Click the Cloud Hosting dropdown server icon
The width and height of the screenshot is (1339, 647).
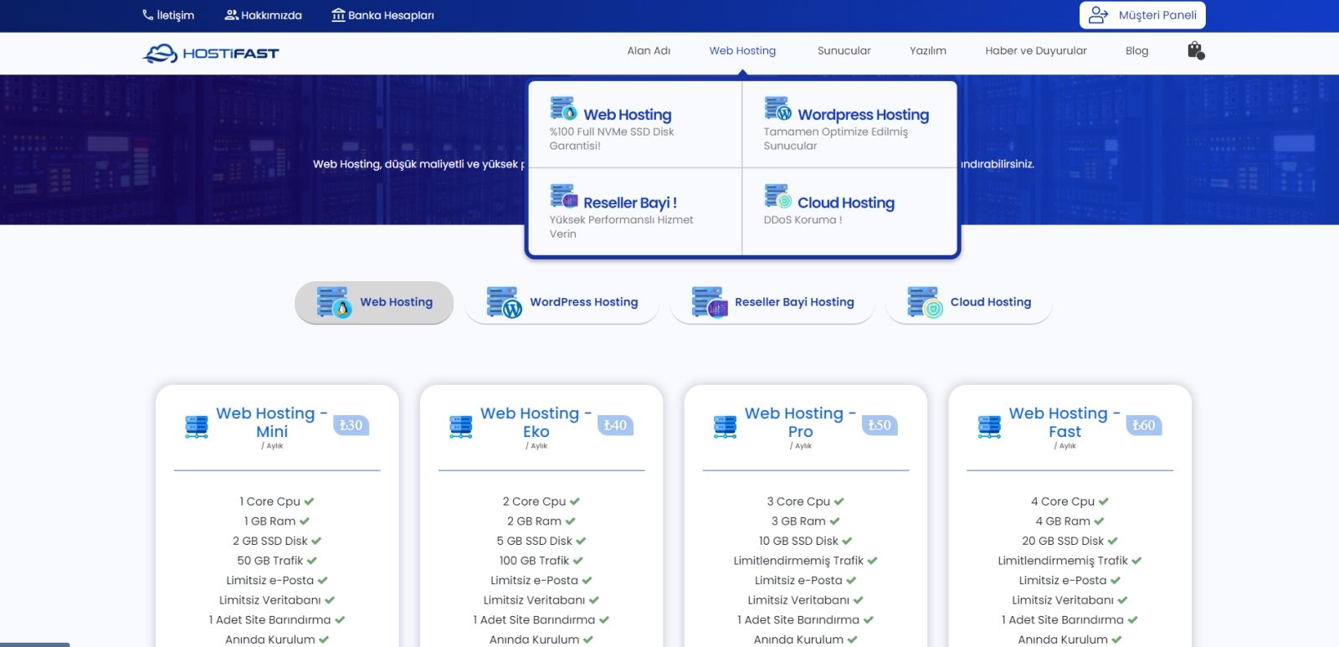pos(777,196)
